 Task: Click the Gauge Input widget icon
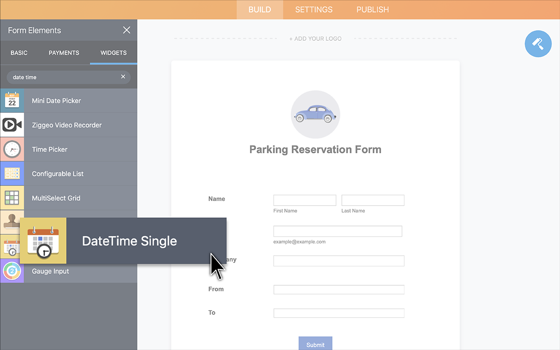[x=12, y=271]
